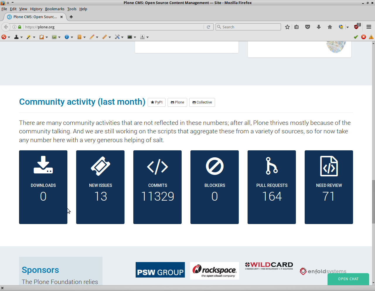
Task: Open the Tools menu
Action: click(72, 9)
